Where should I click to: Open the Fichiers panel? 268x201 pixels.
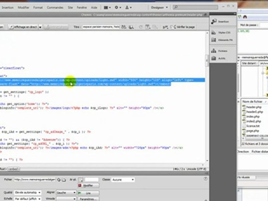223,51
